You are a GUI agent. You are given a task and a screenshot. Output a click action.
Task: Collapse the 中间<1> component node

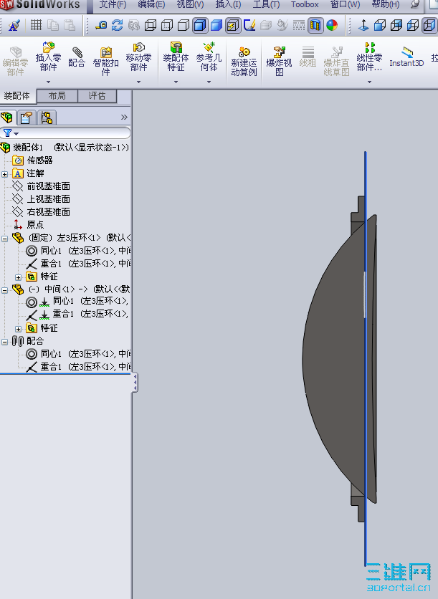point(4,290)
